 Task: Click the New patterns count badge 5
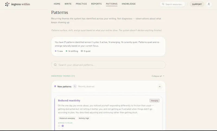tap(75, 86)
